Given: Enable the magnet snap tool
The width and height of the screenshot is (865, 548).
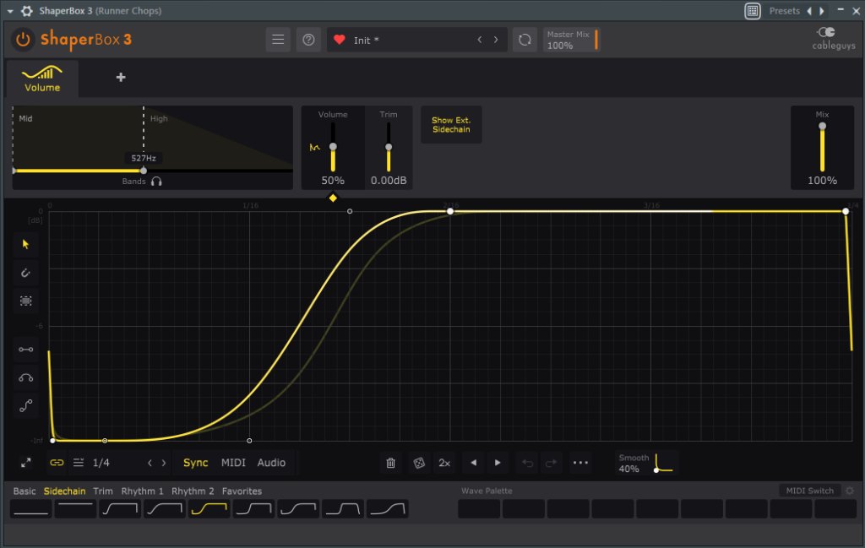Looking at the screenshot, I should coord(26,273).
